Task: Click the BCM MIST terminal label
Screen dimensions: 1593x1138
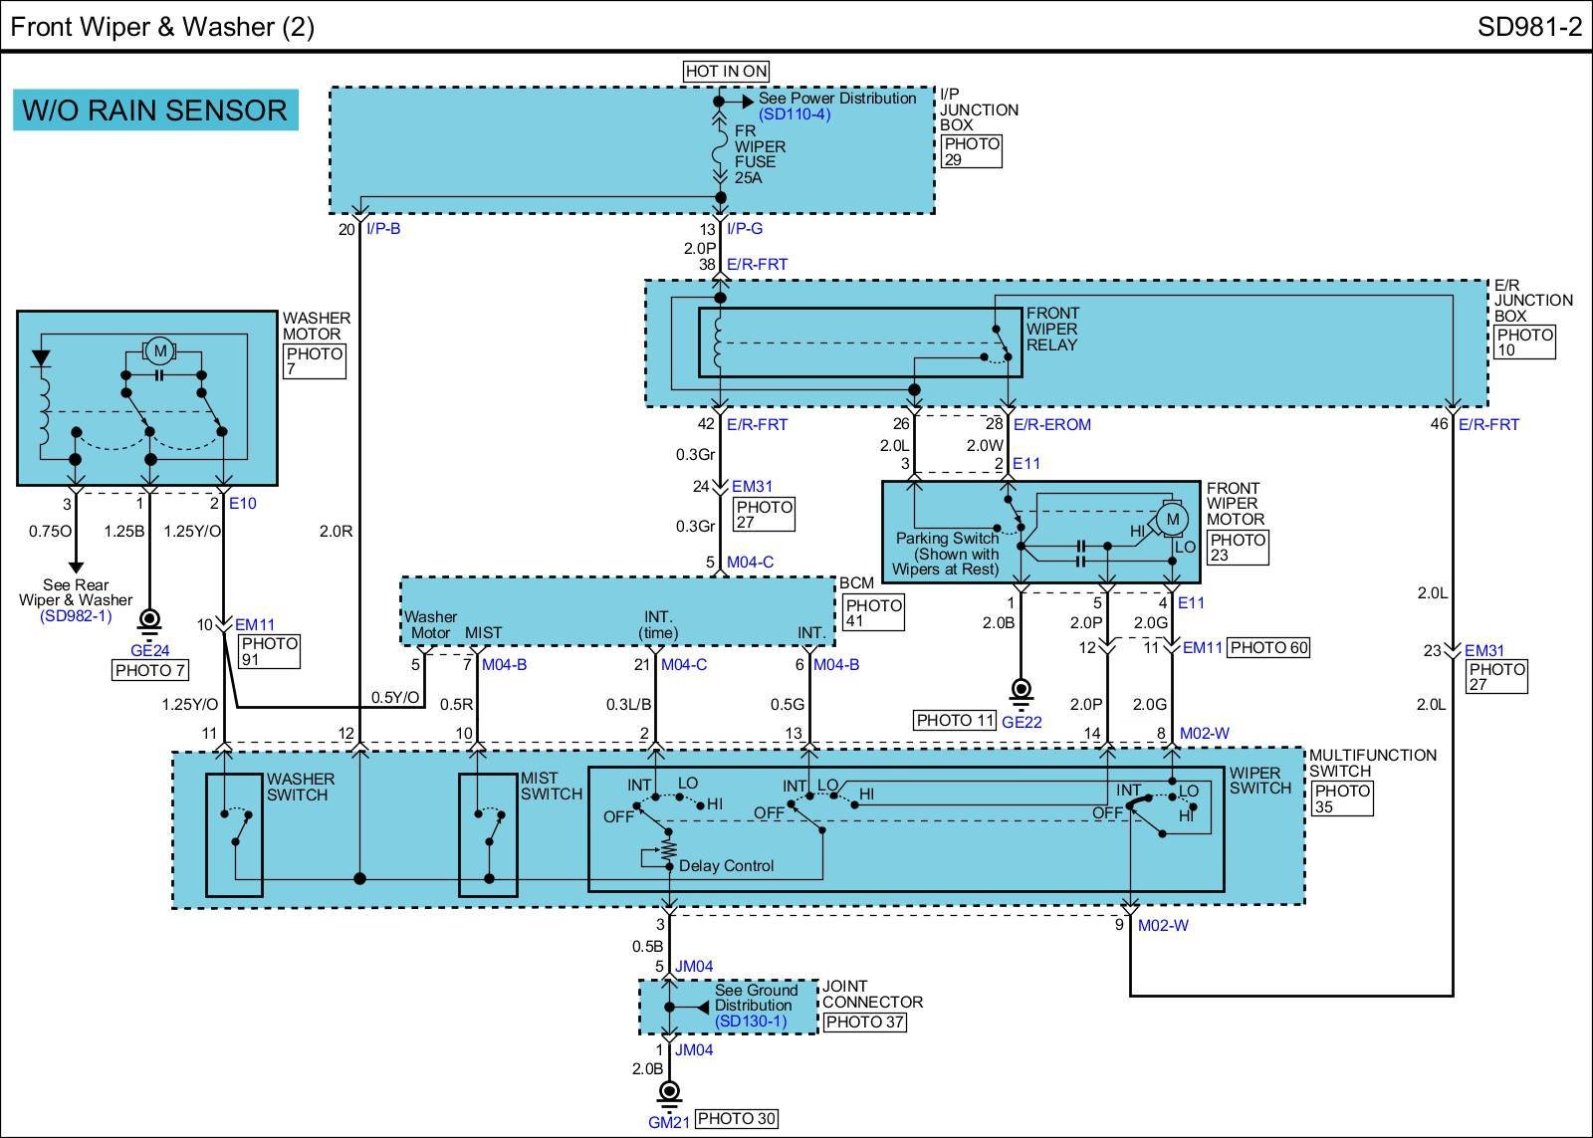Action: (484, 633)
